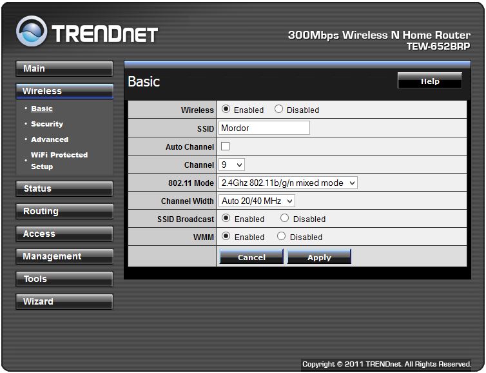Image resolution: width=486 pixels, height=373 pixels.
Task: Click the TRENDnet logo icon
Action: pyautogui.click(x=32, y=32)
